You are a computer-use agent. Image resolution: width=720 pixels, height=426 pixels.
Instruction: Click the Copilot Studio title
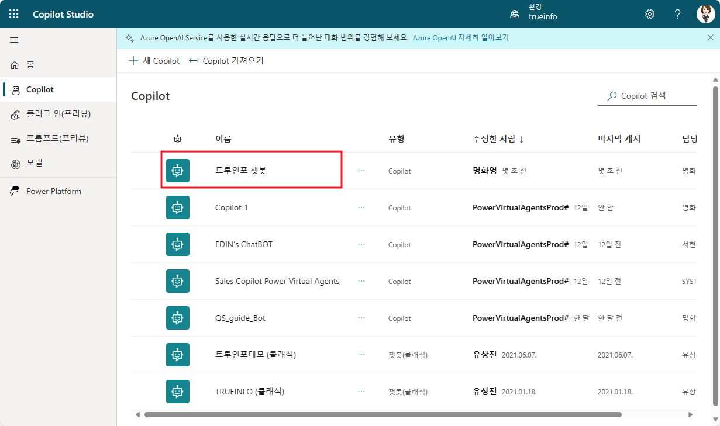[63, 14]
